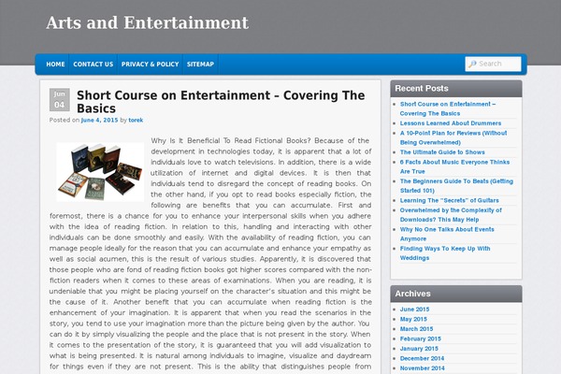This screenshot has width=561, height=374.
Task: Open Why No One Talks About Events
Action: (447, 234)
